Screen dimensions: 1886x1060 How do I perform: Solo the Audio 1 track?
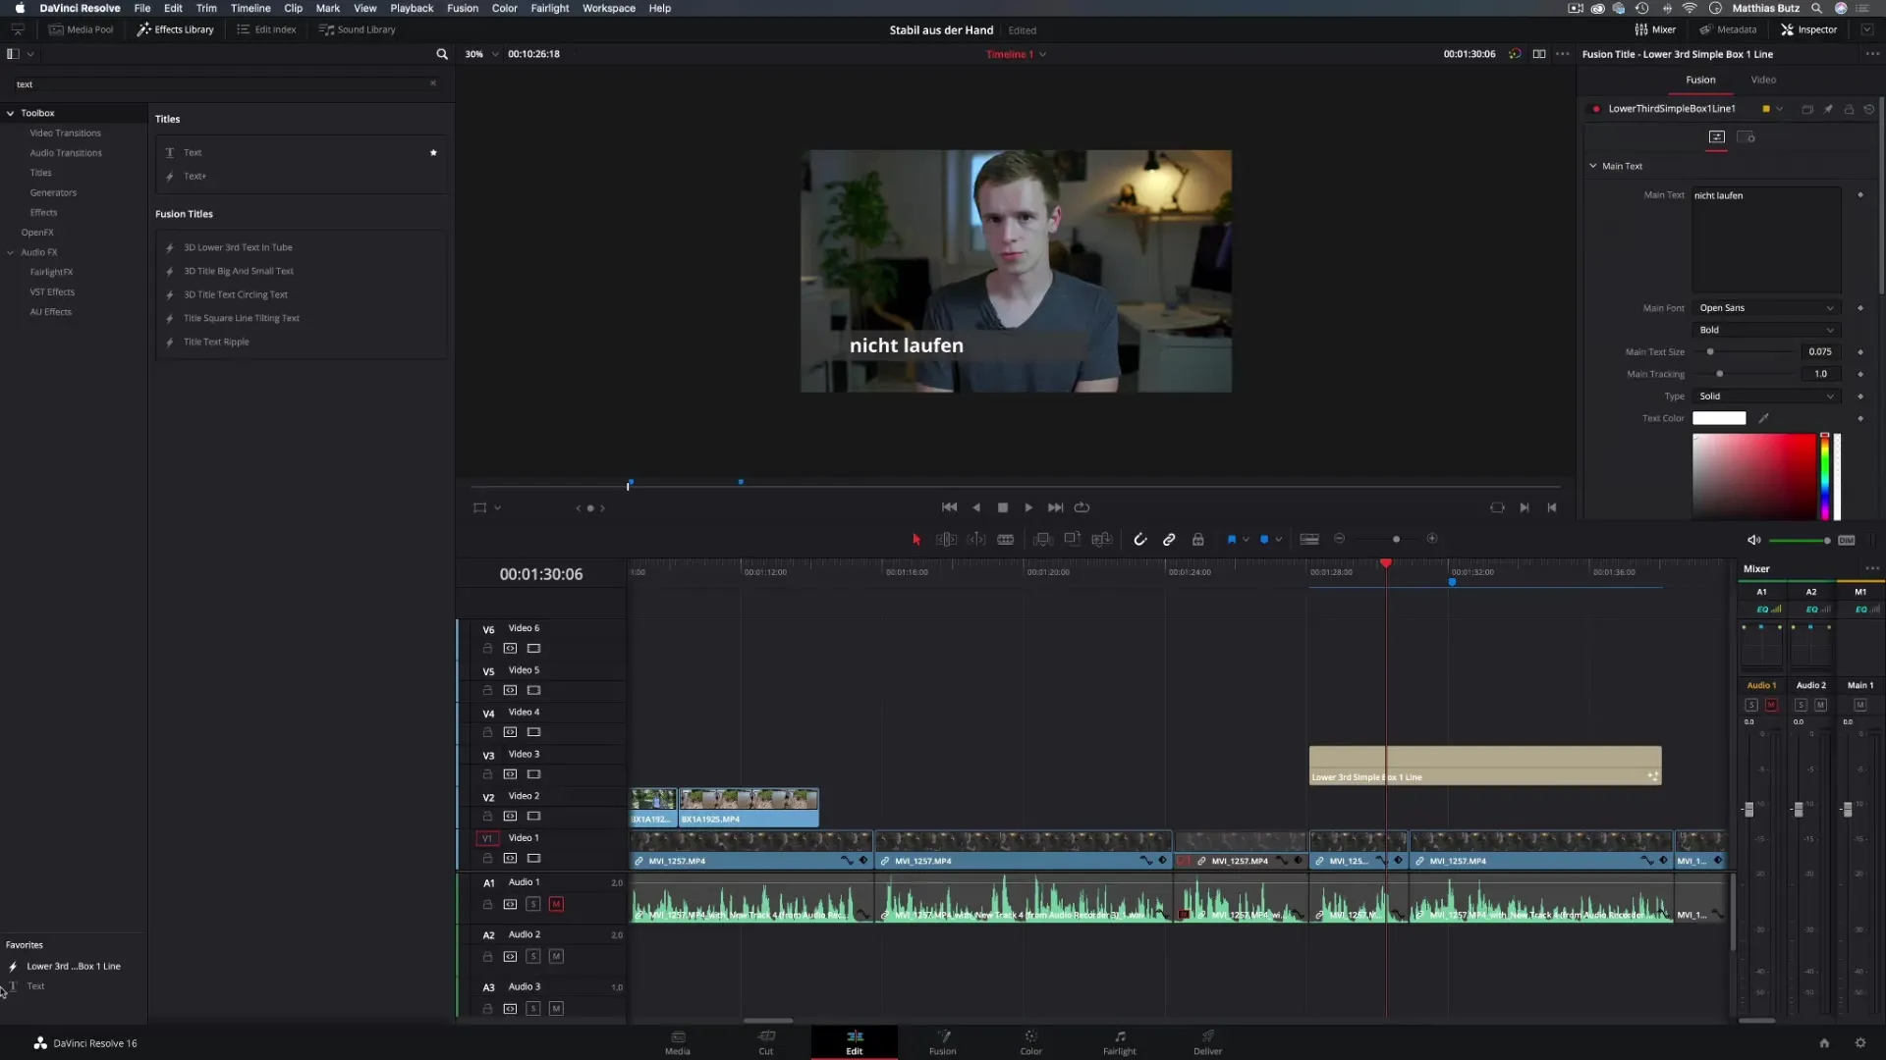pyautogui.click(x=533, y=904)
